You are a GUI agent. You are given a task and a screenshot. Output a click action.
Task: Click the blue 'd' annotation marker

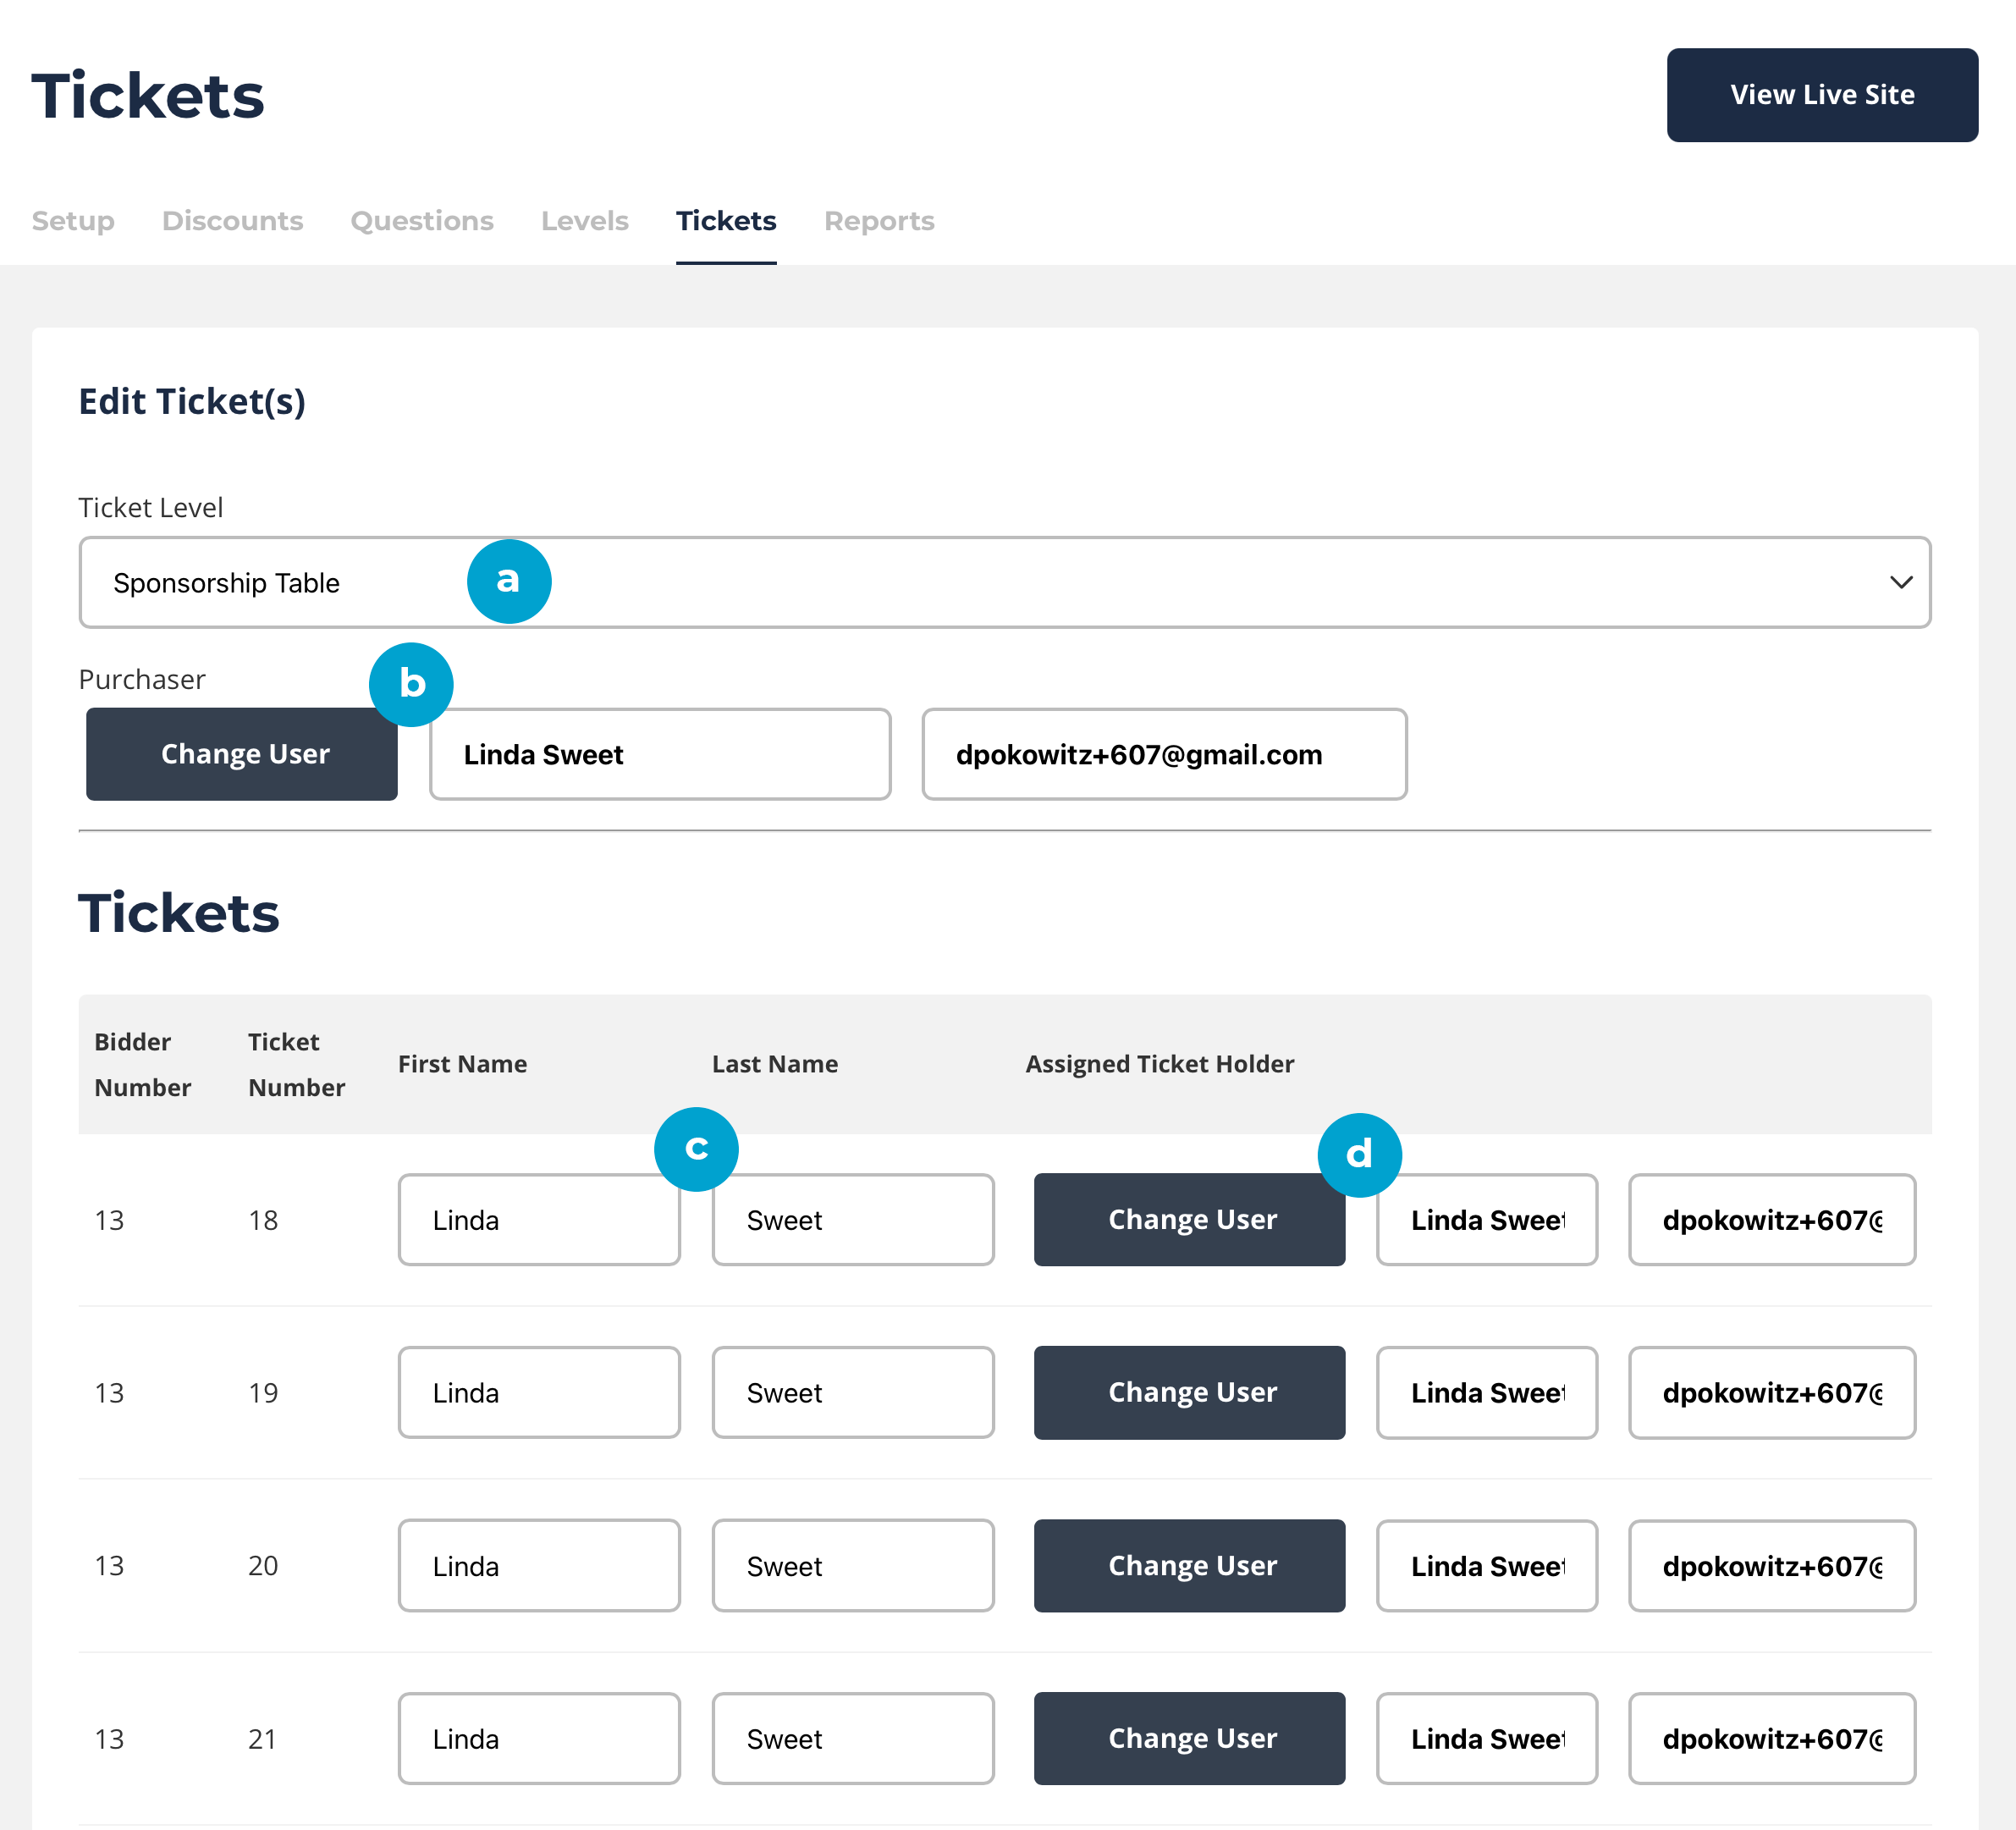[x=1359, y=1154]
